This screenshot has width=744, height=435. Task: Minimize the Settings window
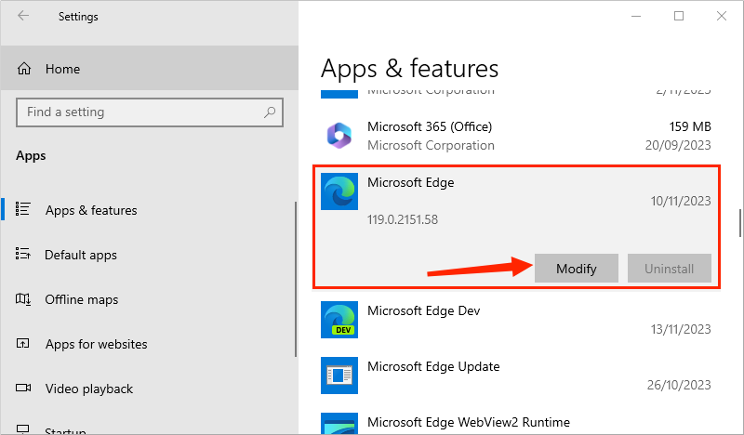point(636,16)
